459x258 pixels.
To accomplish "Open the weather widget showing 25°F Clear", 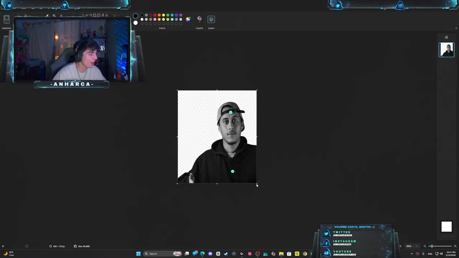I will tap(9, 254).
